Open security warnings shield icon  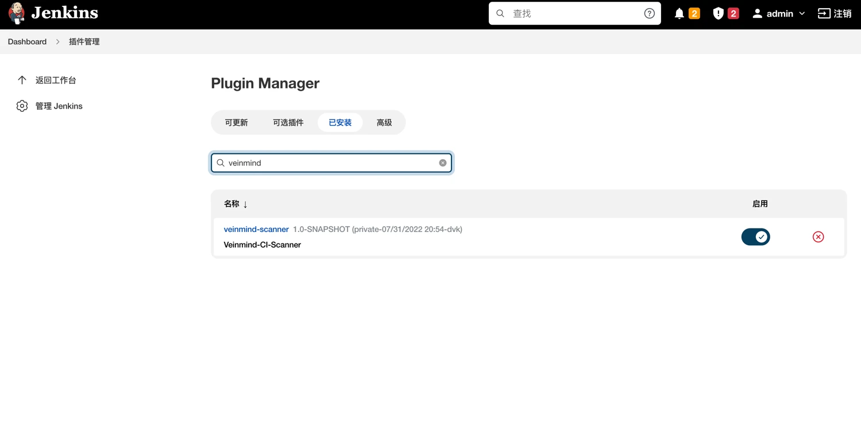pos(718,13)
